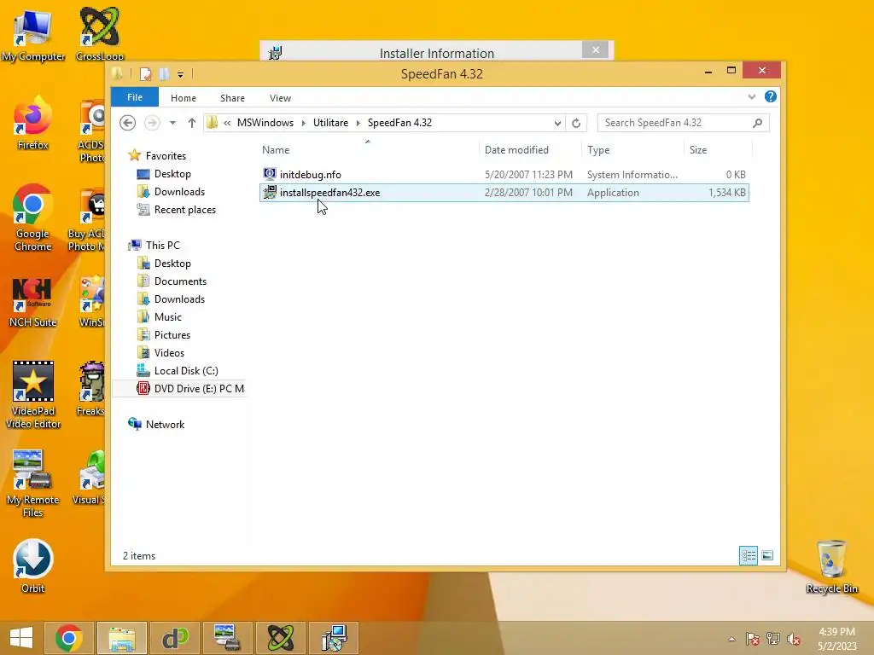Expand the address bar history dropdown
874x655 pixels.
[x=557, y=123]
